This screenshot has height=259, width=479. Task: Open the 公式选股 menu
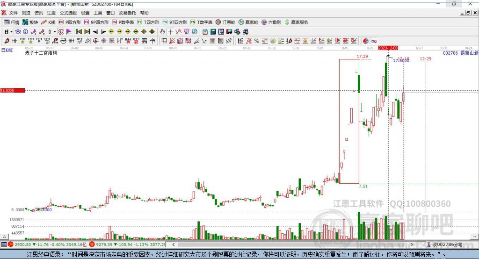[68, 13]
